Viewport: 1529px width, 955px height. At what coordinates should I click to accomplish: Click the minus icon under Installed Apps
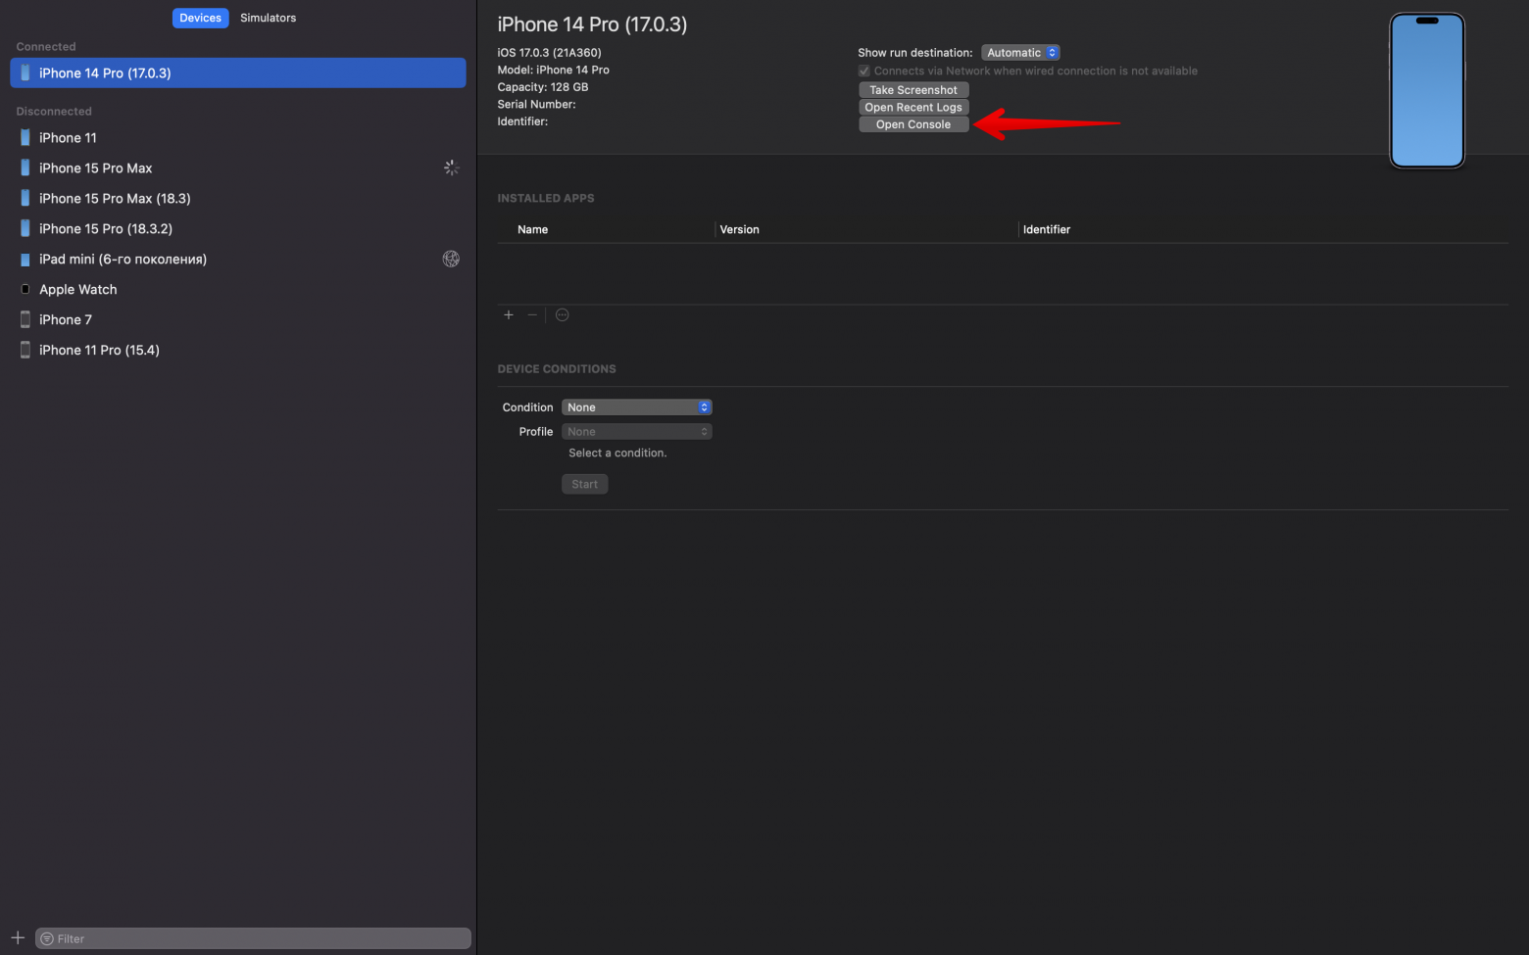point(532,314)
